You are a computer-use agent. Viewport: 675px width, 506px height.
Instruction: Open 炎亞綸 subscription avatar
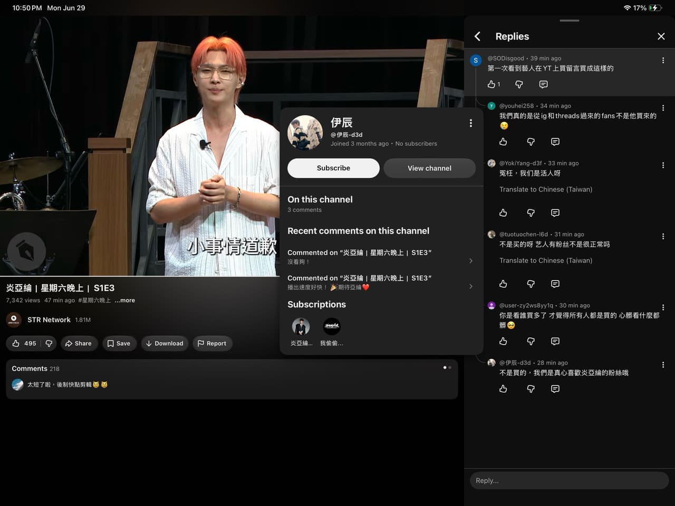tap(301, 327)
